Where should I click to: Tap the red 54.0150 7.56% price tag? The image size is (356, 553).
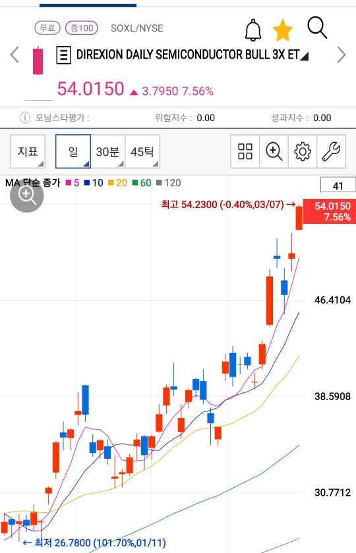coord(329,211)
